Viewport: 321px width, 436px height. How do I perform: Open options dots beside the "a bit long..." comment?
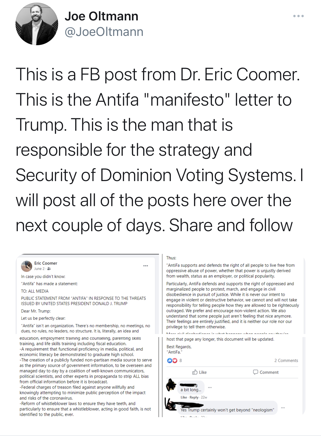[x=210, y=387]
